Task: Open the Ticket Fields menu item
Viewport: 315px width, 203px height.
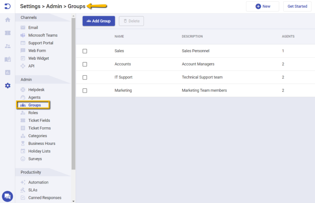Action: tap(39, 120)
